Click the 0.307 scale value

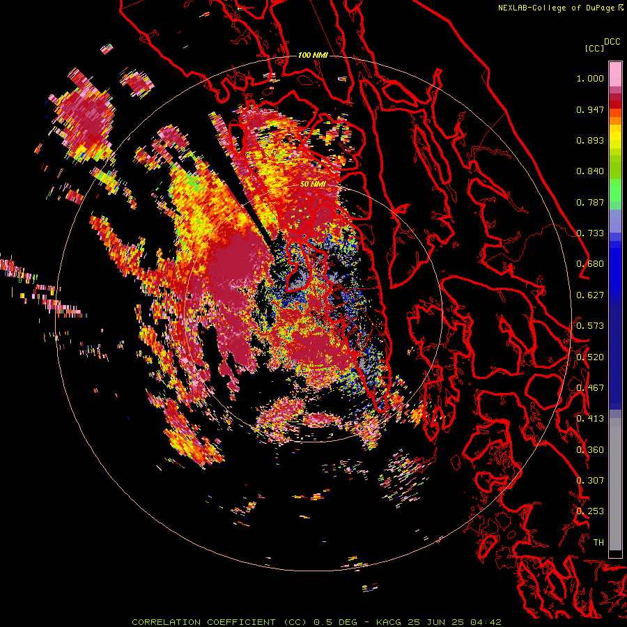click(x=590, y=481)
